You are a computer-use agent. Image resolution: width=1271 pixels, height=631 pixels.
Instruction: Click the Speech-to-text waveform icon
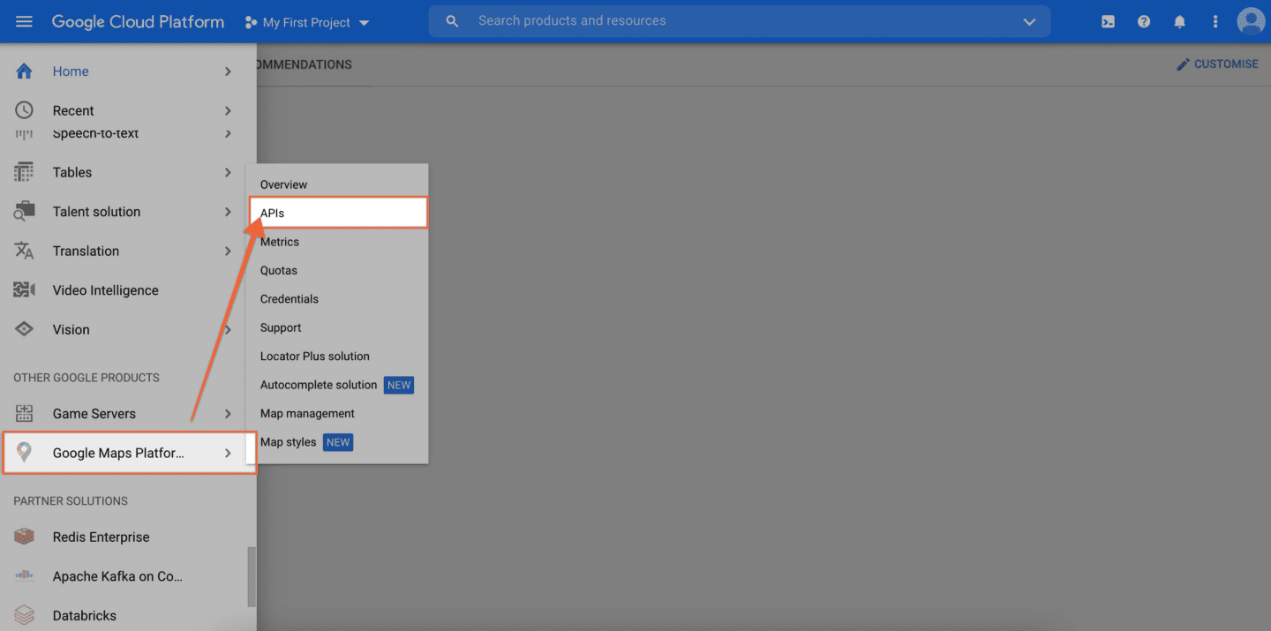tap(24, 134)
